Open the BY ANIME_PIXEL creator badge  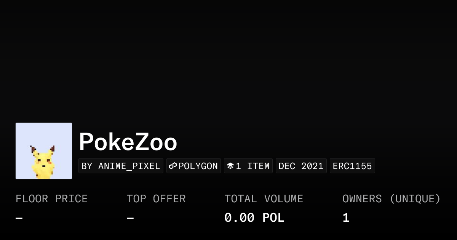(x=121, y=166)
